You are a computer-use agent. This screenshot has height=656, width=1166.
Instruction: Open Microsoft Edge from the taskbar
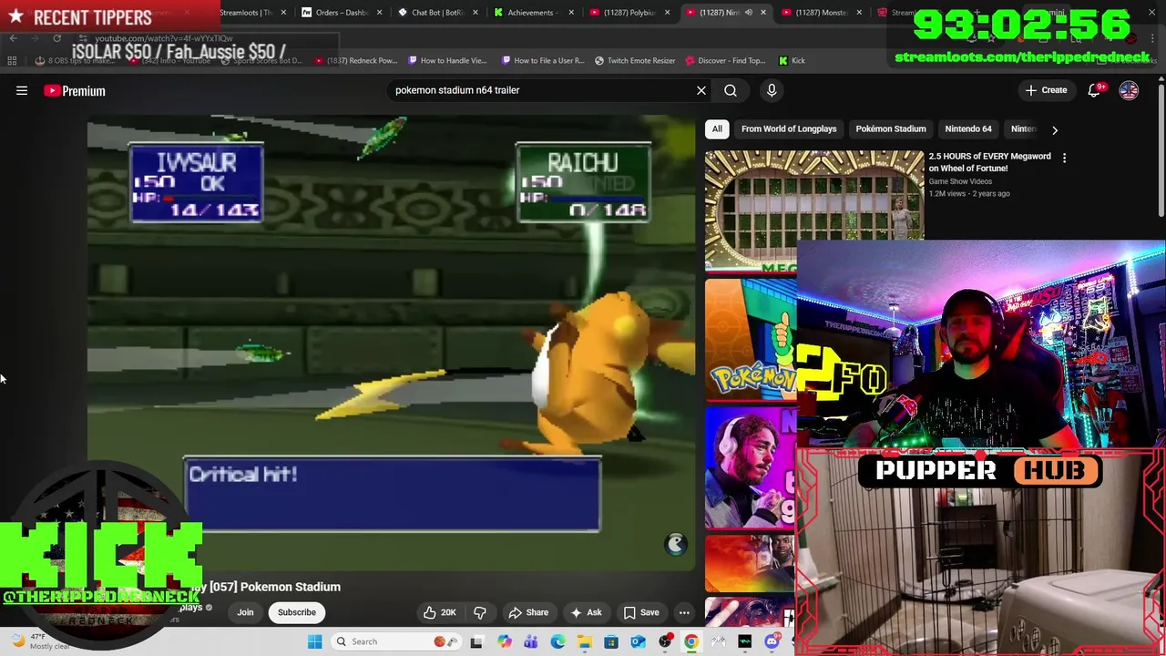[x=557, y=641]
